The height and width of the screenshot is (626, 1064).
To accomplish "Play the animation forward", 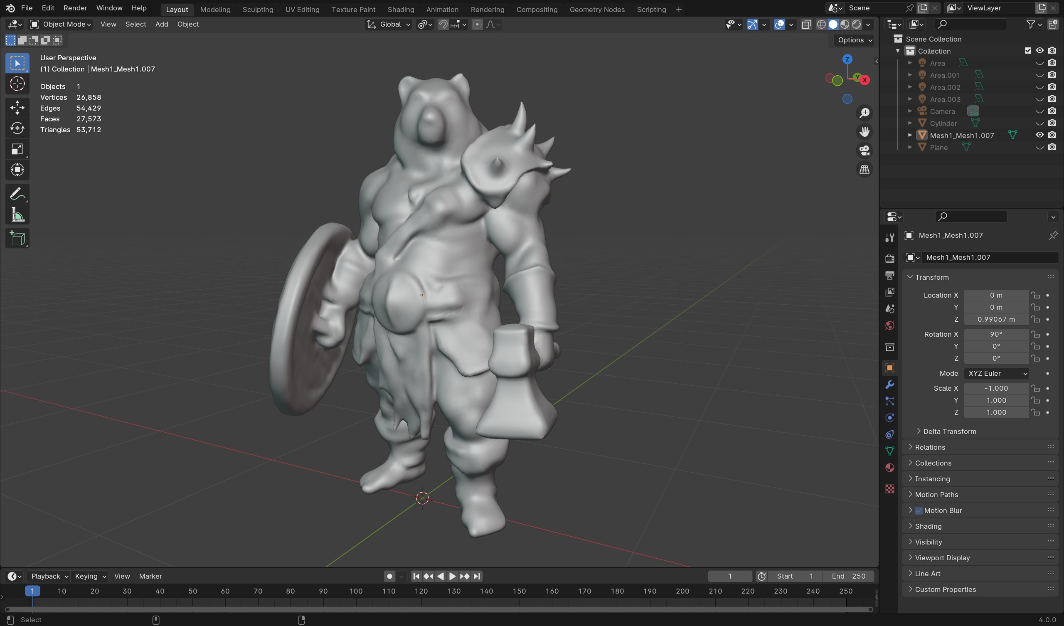I will click(x=452, y=576).
